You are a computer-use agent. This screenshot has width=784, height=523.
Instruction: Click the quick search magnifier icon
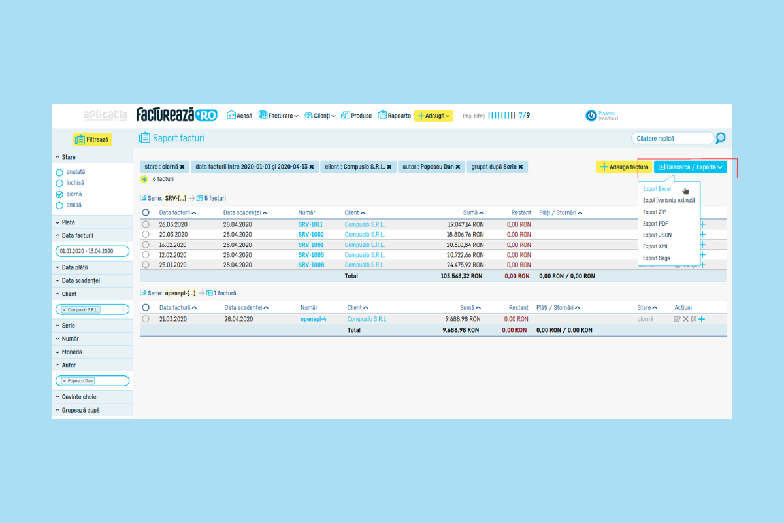[720, 138]
